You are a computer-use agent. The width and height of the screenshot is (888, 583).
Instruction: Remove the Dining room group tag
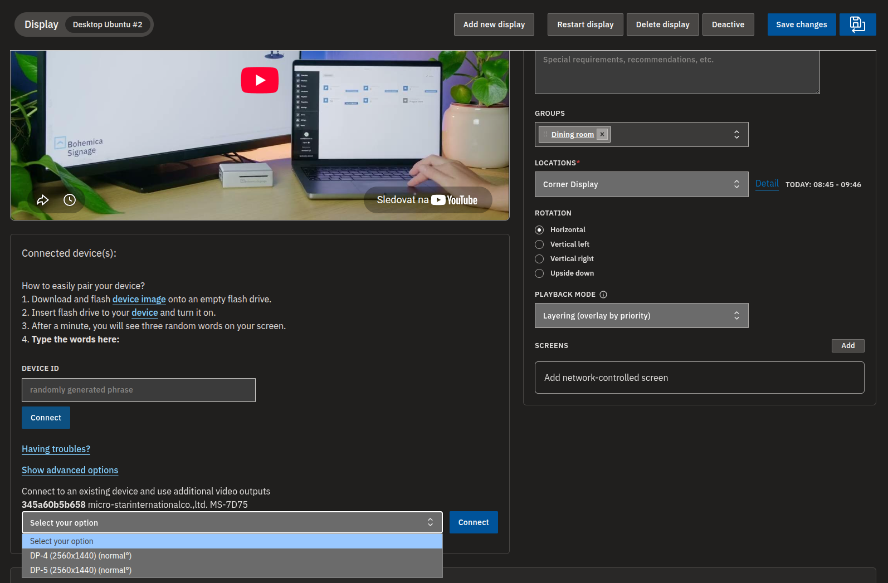pyautogui.click(x=602, y=134)
